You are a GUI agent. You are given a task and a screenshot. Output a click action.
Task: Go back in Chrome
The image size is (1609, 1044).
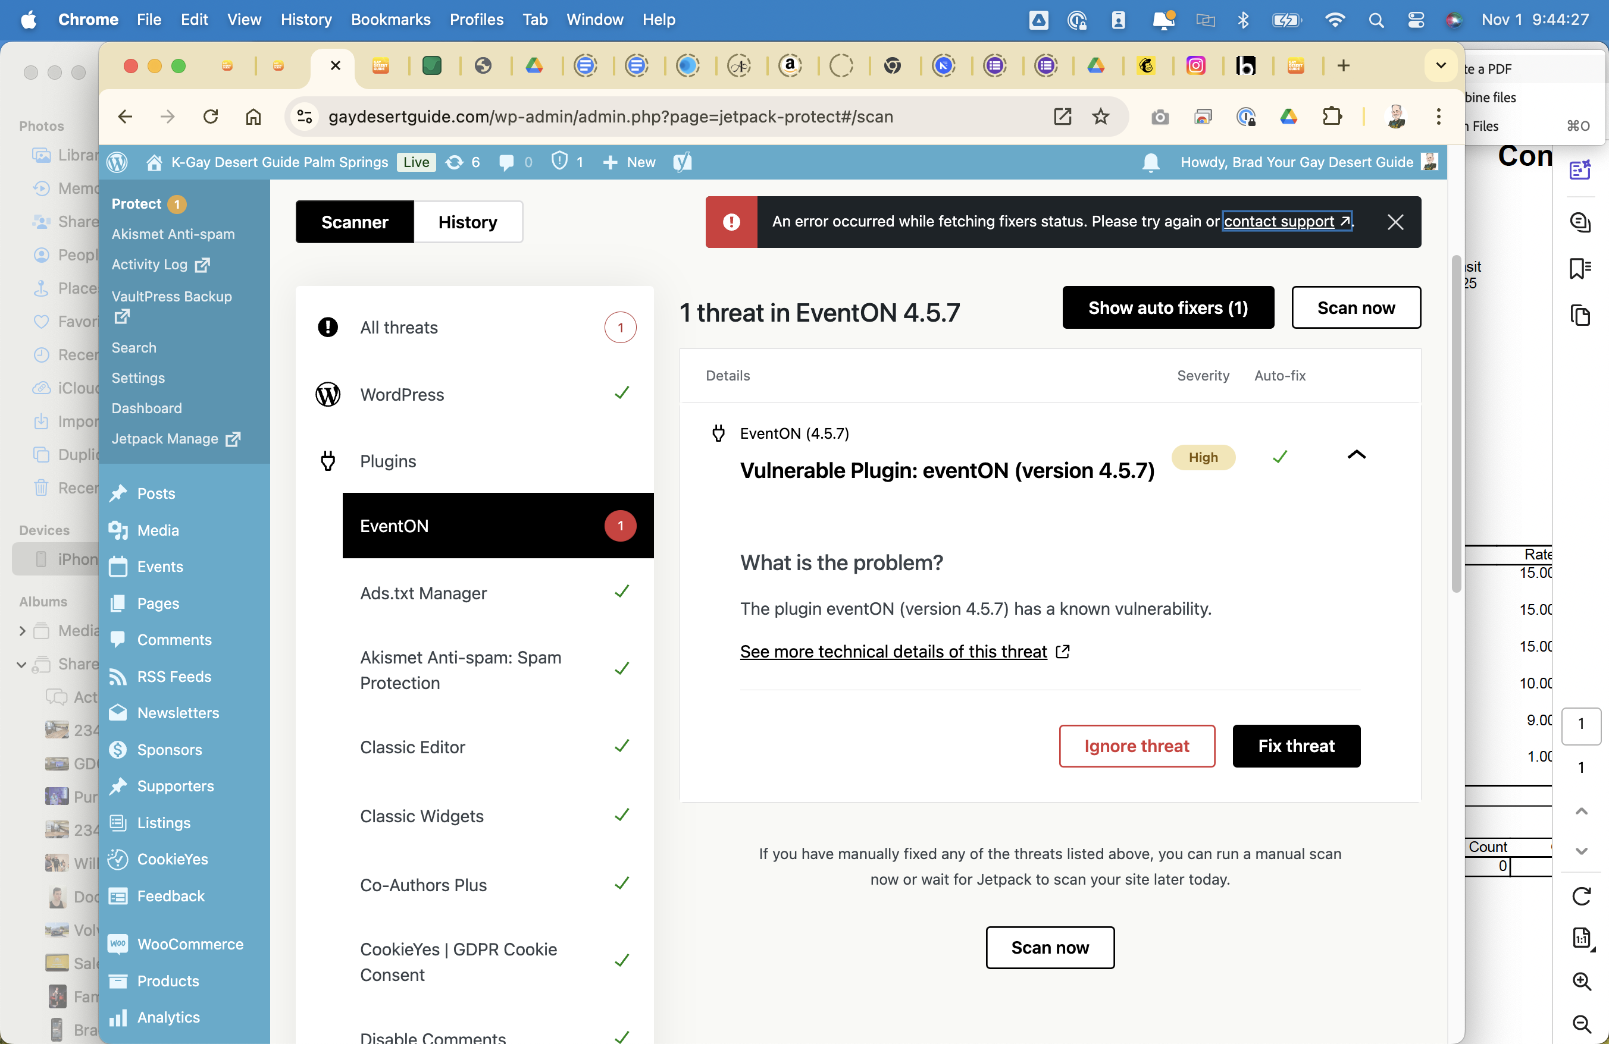pyautogui.click(x=125, y=117)
